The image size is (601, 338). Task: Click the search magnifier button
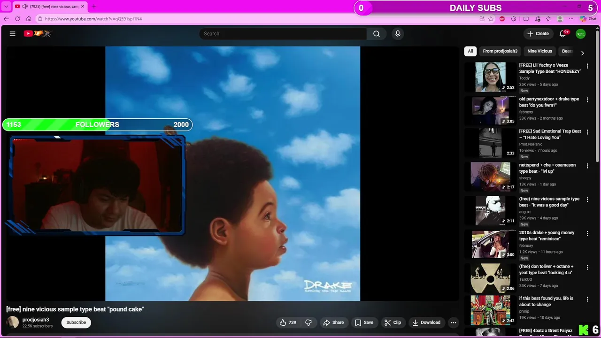pyautogui.click(x=377, y=34)
